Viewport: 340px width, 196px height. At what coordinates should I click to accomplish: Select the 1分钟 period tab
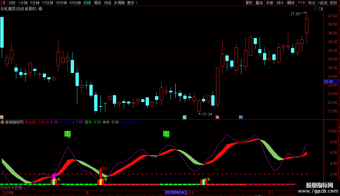(x=23, y=3)
